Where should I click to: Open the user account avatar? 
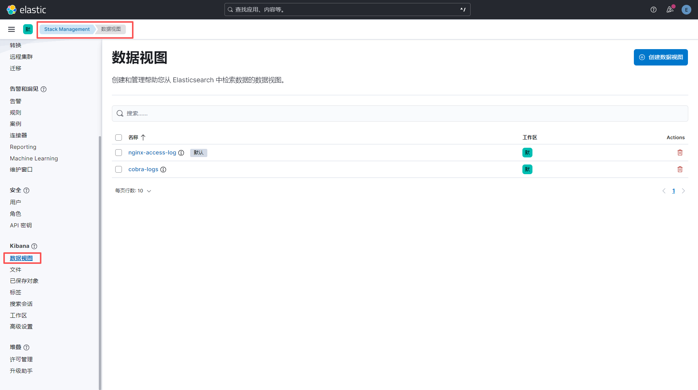click(686, 10)
